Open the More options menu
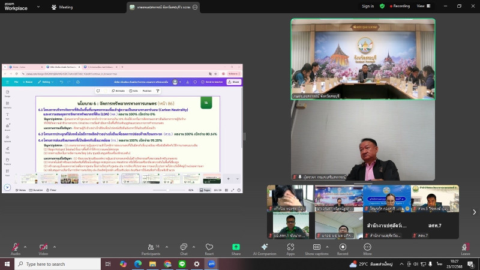 (x=367, y=248)
